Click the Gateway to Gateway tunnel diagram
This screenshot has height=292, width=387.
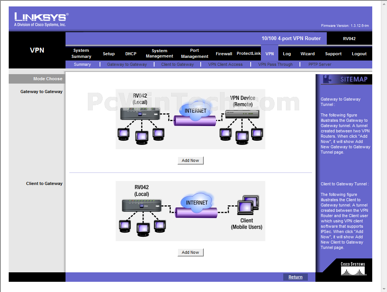pyautogui.click(x=190, y=119)
